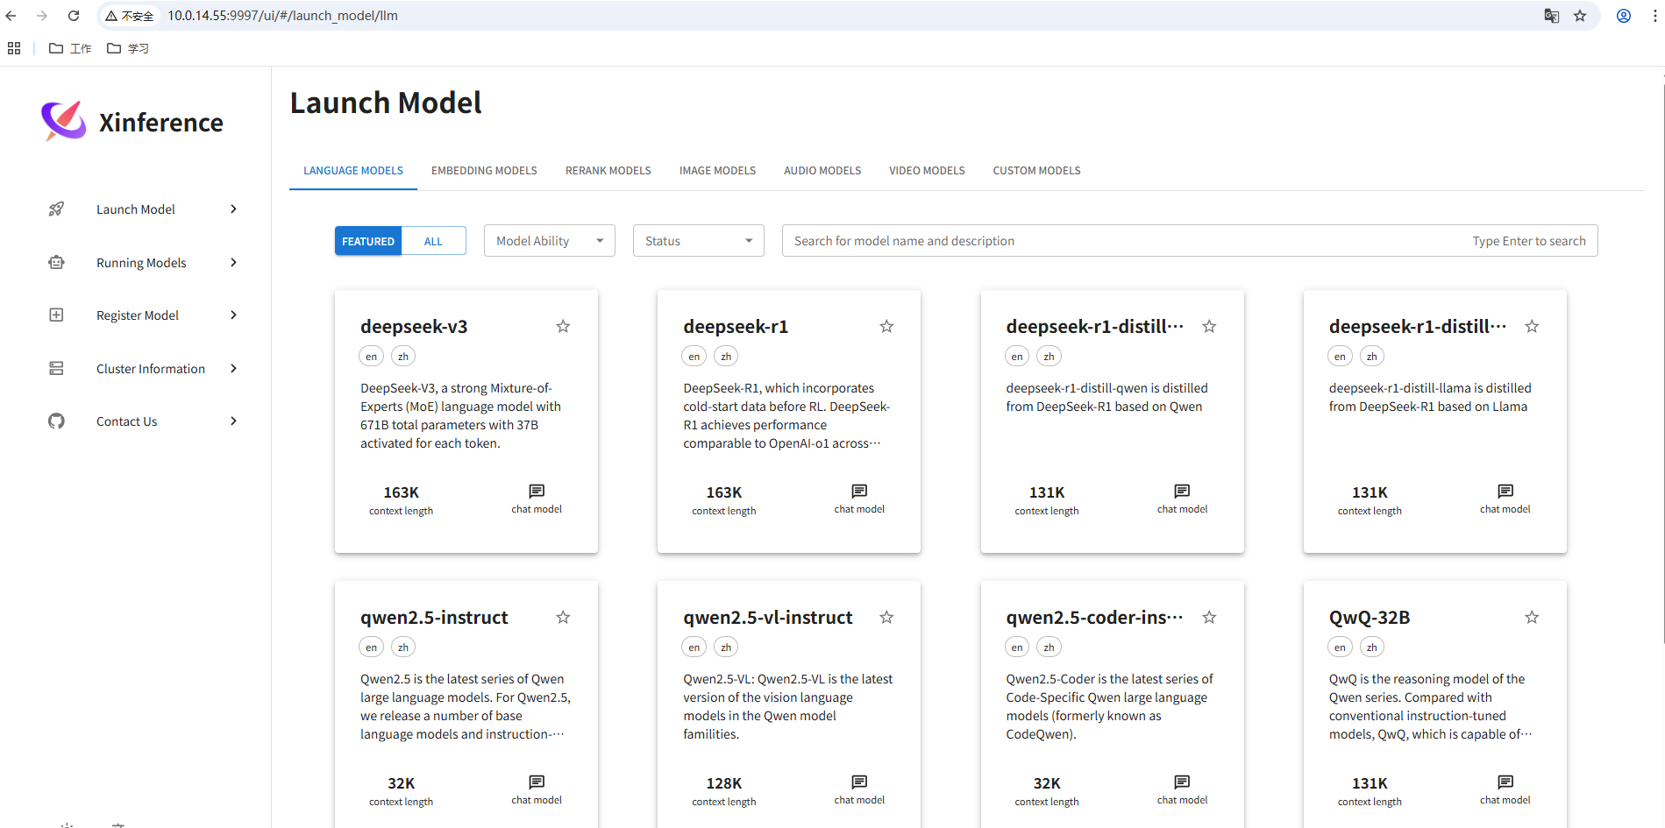
Task: Click the chat model icon on QwQ-32B card
Action: [1505, 782]
